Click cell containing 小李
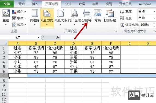The width and height of the screenshot is (156, 103). click(x=17, y=66)
